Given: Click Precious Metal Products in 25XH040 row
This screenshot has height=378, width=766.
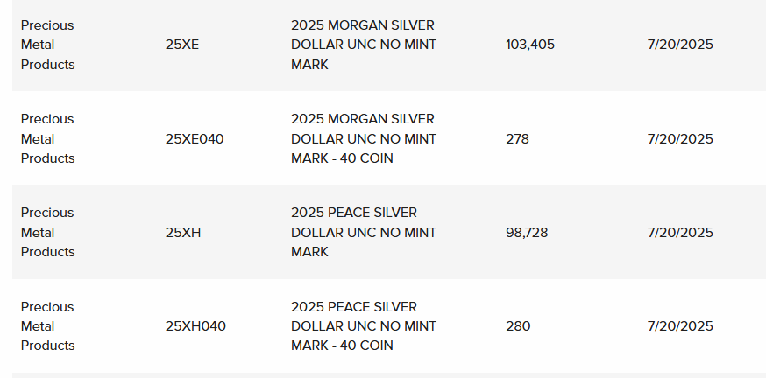Looking at the screenshot, I should pos(47,326).
